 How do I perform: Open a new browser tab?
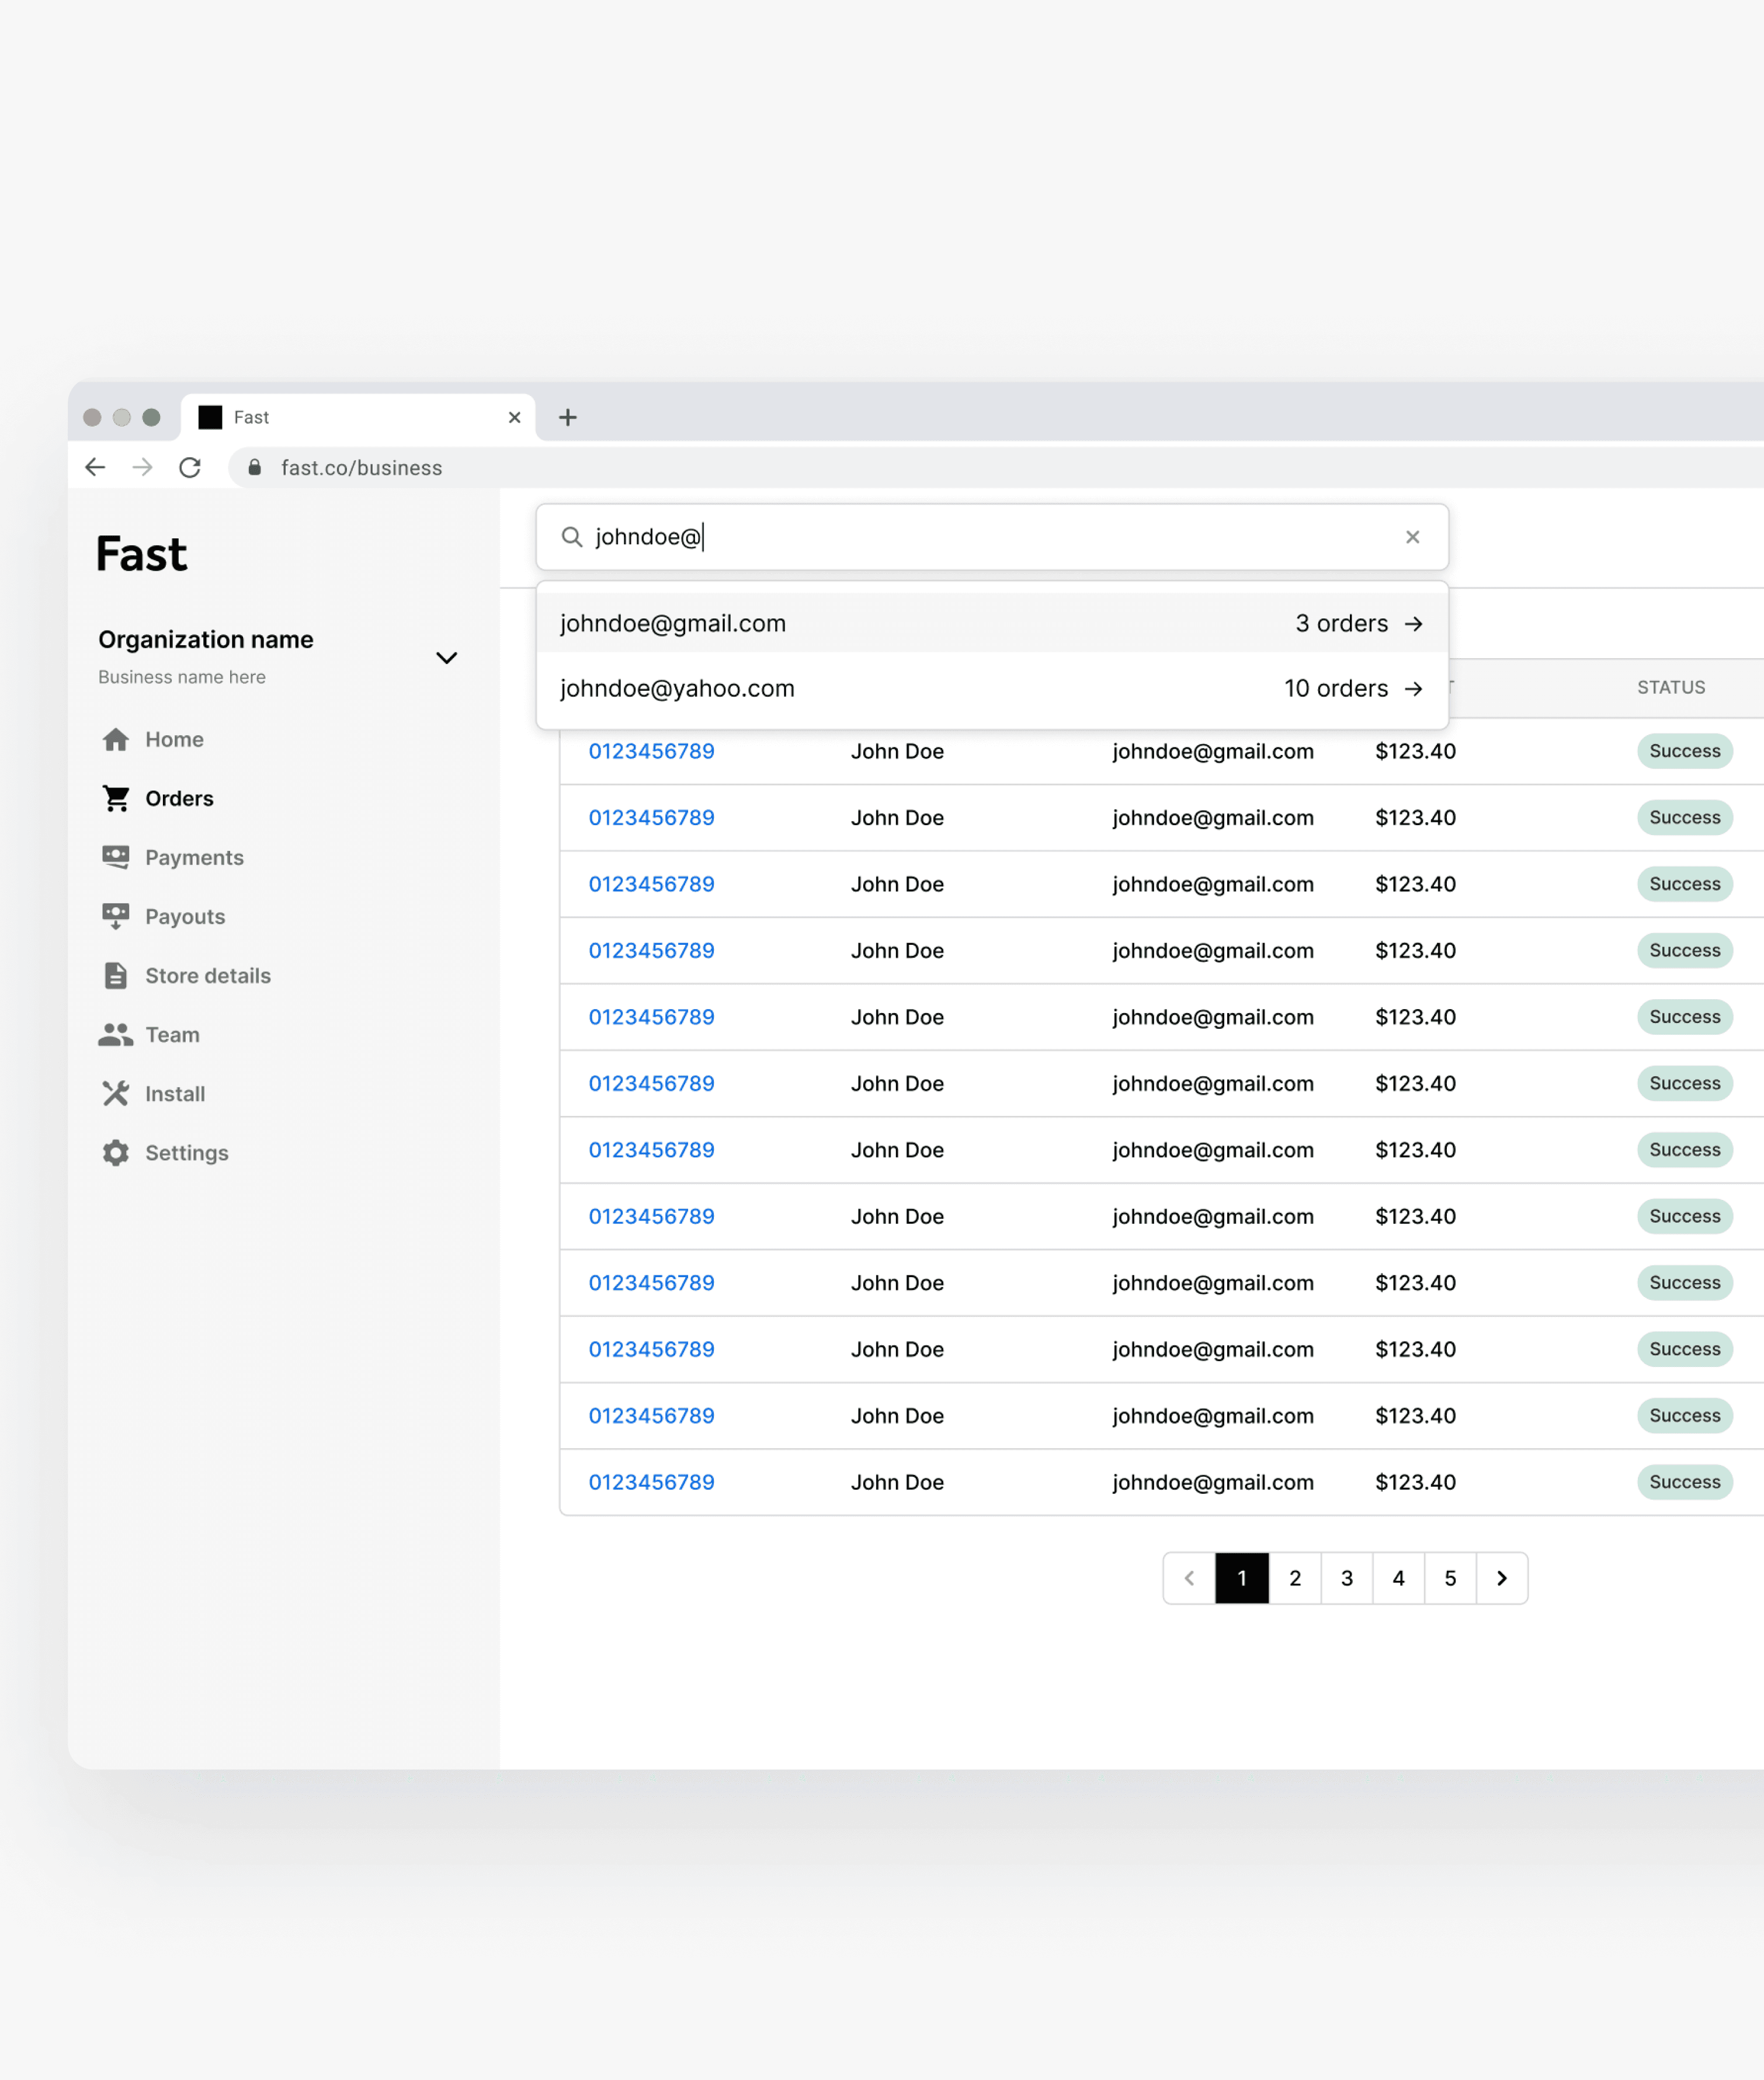(x=568, y=418)
